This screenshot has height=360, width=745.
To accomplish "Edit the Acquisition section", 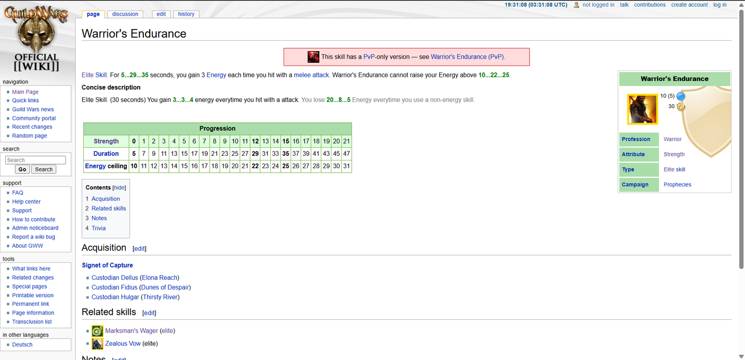I will coord(140,248).
